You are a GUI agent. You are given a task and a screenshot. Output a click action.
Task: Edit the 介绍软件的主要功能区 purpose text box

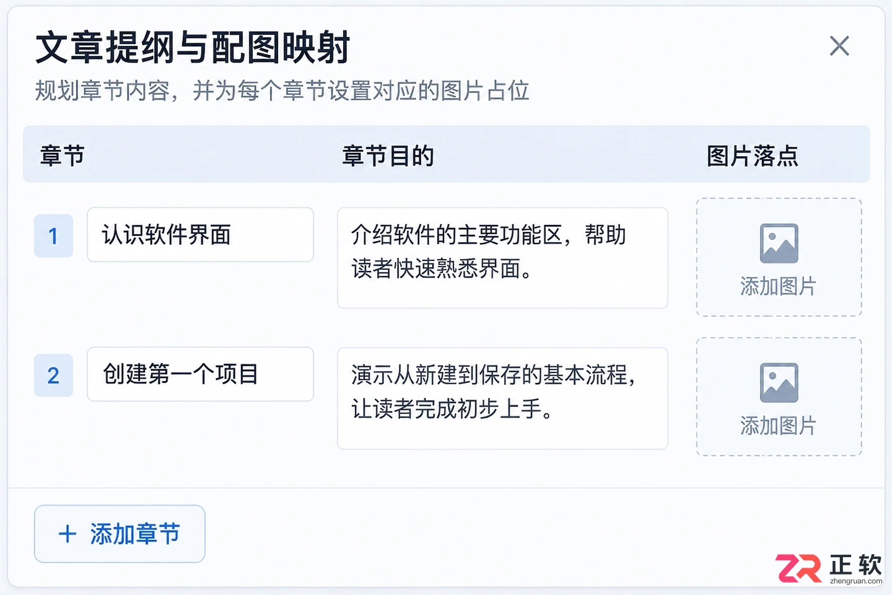click(x=502, y=258)
